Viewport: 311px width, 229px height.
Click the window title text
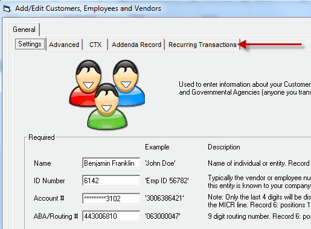[88, 8]
